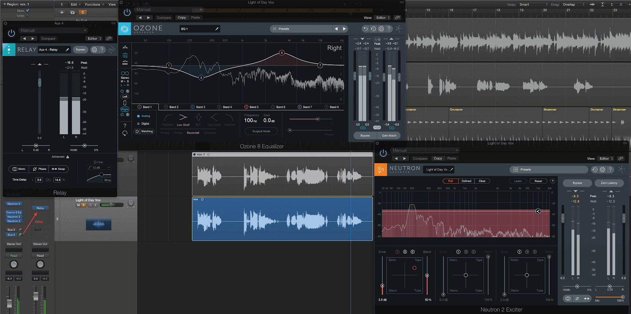Select the blue vox audio region

[282, 219]
